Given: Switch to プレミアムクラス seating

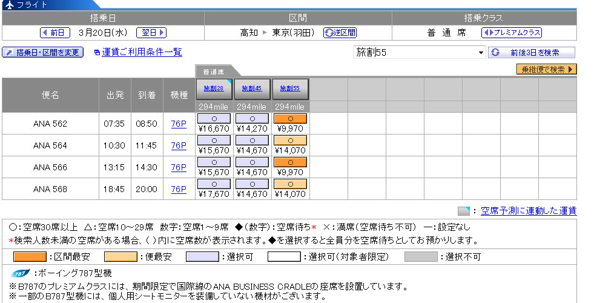Looking at the screenshot, I should (512, 33).
